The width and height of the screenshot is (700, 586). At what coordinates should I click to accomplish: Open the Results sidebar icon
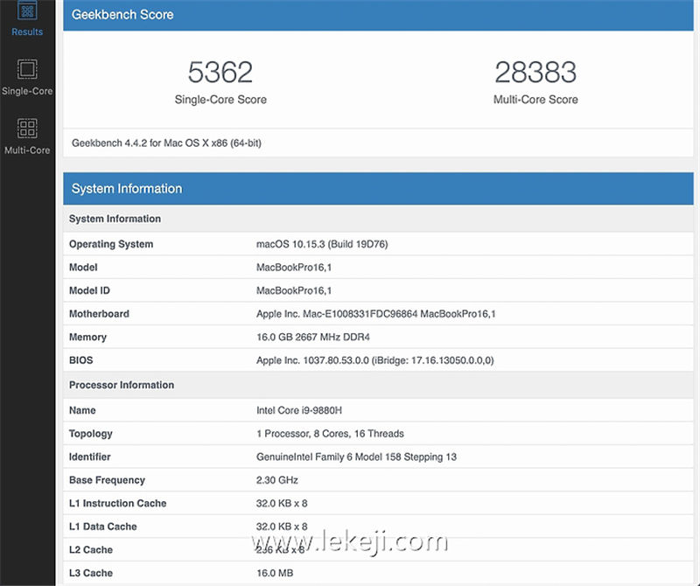(x=27, y=10)
